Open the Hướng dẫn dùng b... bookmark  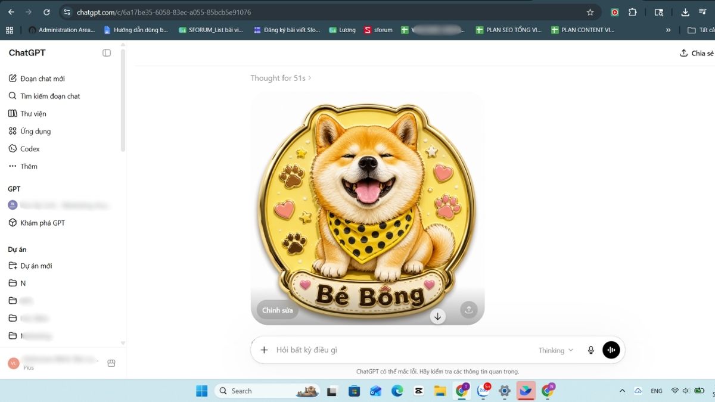coord(136,30)
